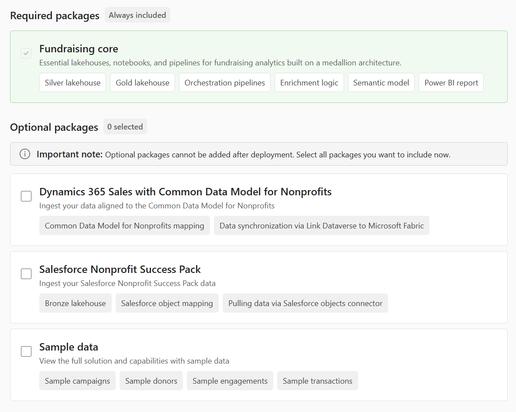The image size is (516, 412).
Task: Click the Sample campaigns chip
Action: [x=77, y=381]
